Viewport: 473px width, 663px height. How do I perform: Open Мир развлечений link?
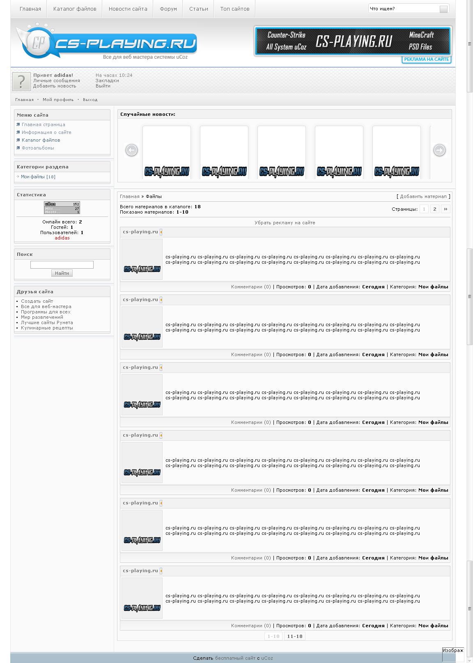(x=42, y=317)
